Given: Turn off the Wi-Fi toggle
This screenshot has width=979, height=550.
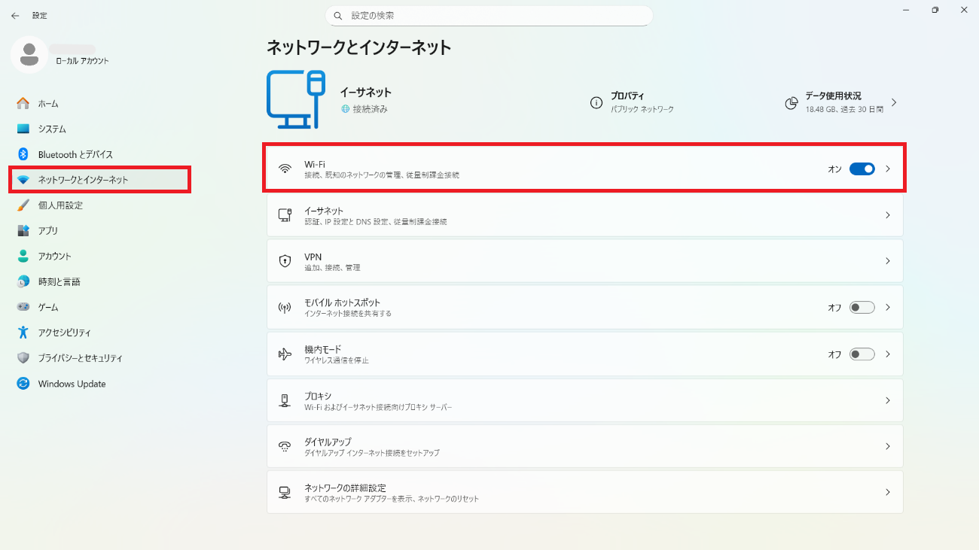Looking at the screenshot, I should pos(862,169).
